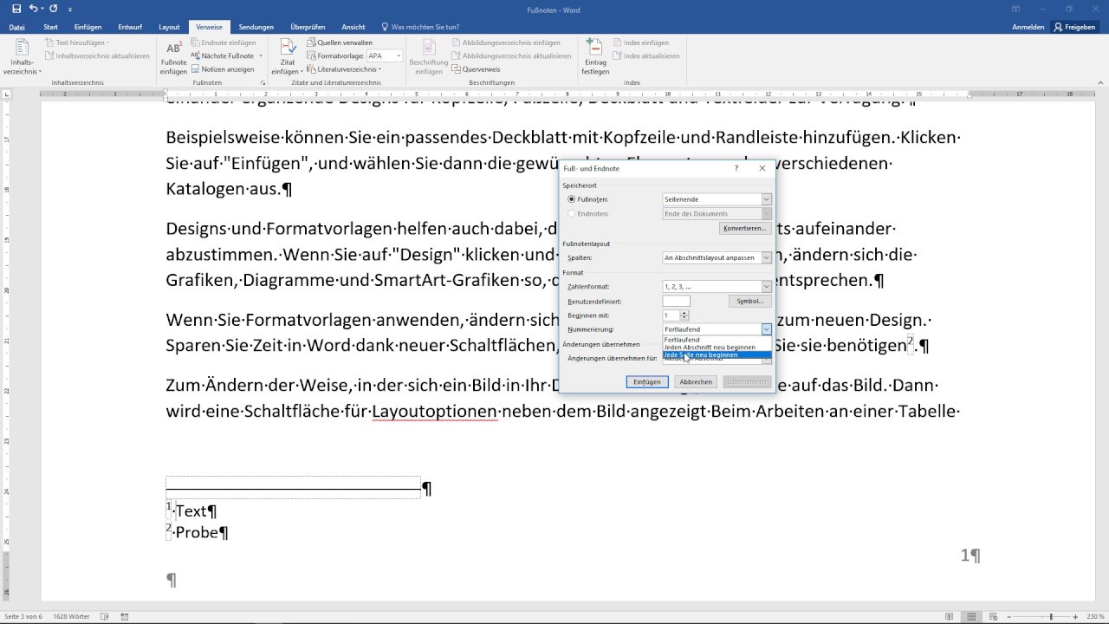The height and width of the screenshot is (624, 1109).
Task: Click Eintrag festlegen
Action: 595,57
